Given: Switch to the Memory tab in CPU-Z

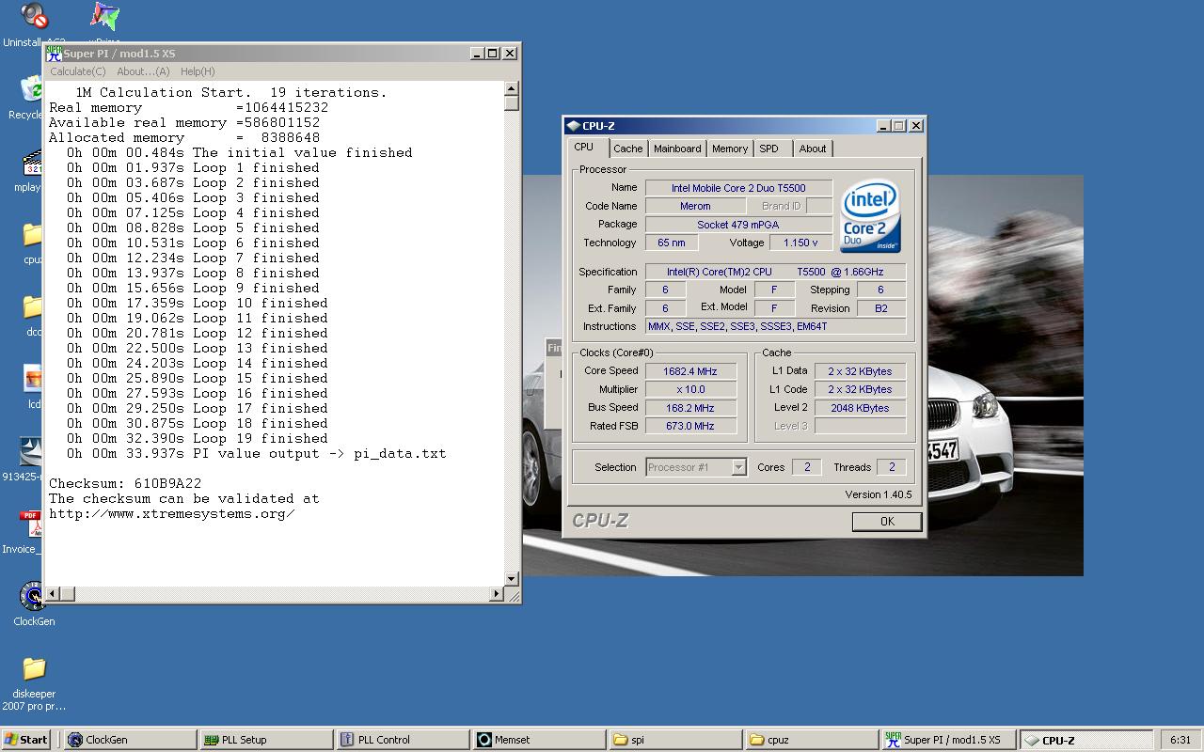Looking at the screenshot, I should pyautogui.click(x=730, y=149).
